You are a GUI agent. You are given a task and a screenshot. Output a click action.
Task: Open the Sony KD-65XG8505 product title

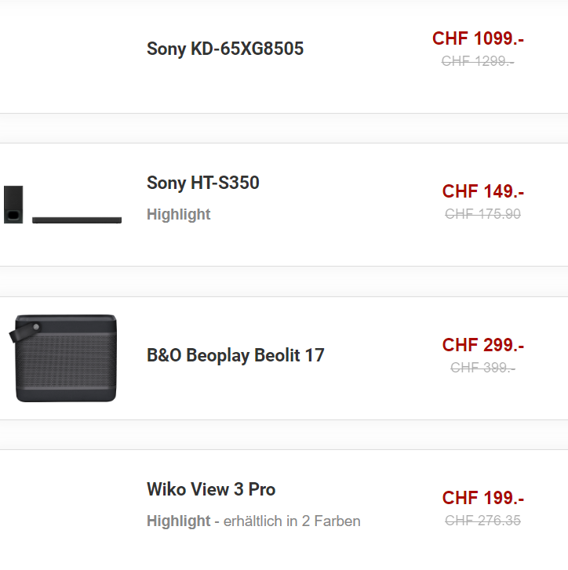click(225, 49)
